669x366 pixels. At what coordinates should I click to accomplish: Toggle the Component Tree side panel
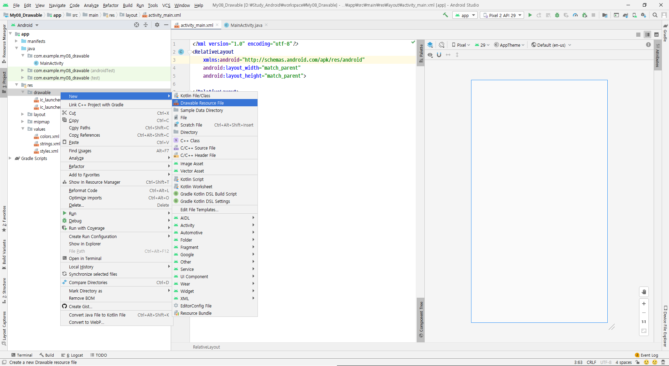pyautogui.click(x=421, y=319)
